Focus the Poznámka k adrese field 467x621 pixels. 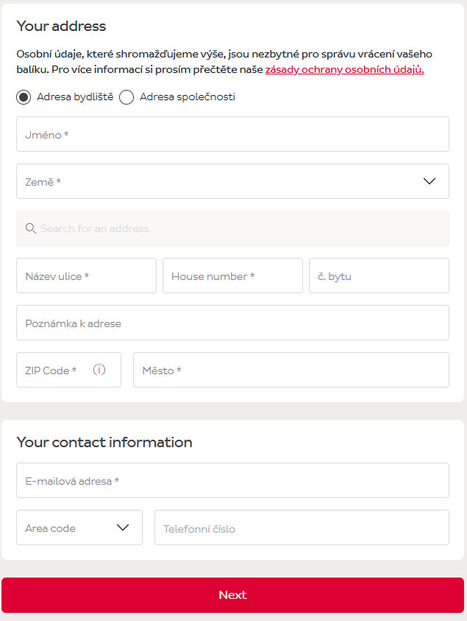pos(232,323)
